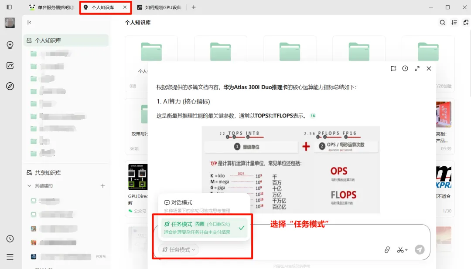Screen dimensions: 471x269
Task: Click the 1. AI算力 (核心指标) heading
Action: point(183,101)
